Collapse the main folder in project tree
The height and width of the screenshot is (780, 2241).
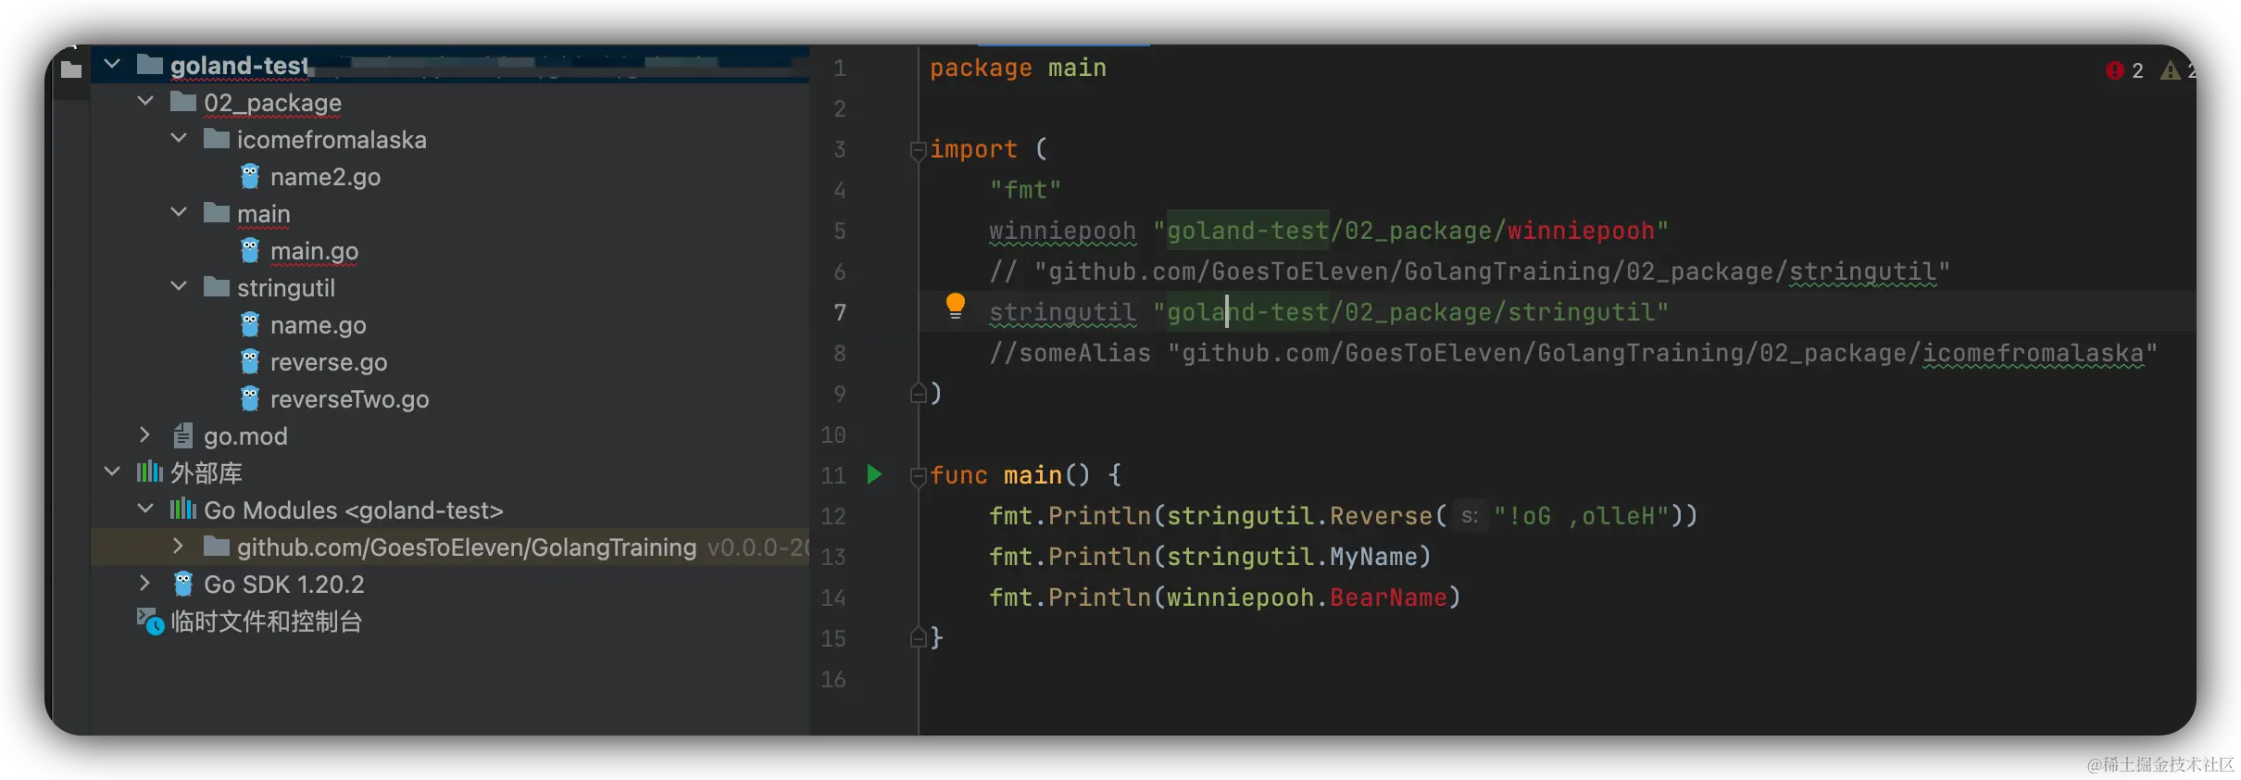(x=179, y=212)
